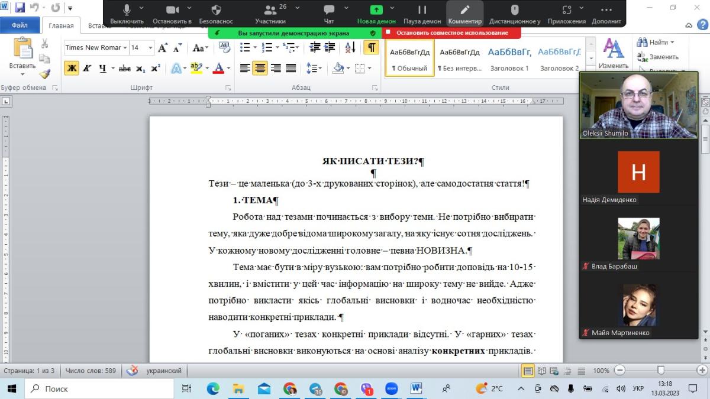Switch to the Главная ribbon tab
This screenshot has width=710, height=399.
click(61, 26)
